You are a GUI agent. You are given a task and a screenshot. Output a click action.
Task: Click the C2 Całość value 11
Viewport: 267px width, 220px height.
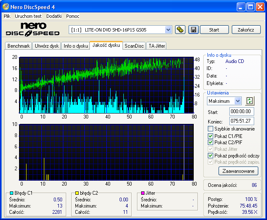(125, 212)
